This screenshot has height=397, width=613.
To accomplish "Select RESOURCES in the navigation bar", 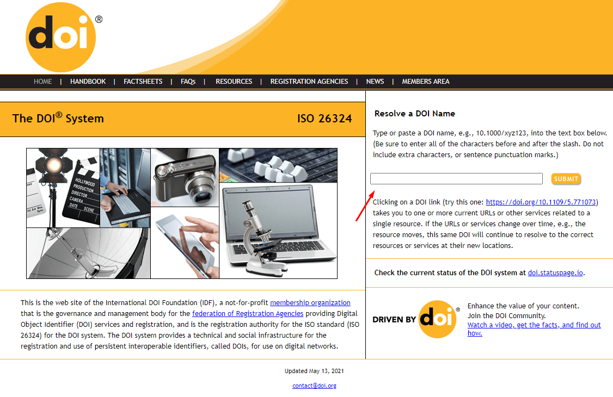I will 234,82.
